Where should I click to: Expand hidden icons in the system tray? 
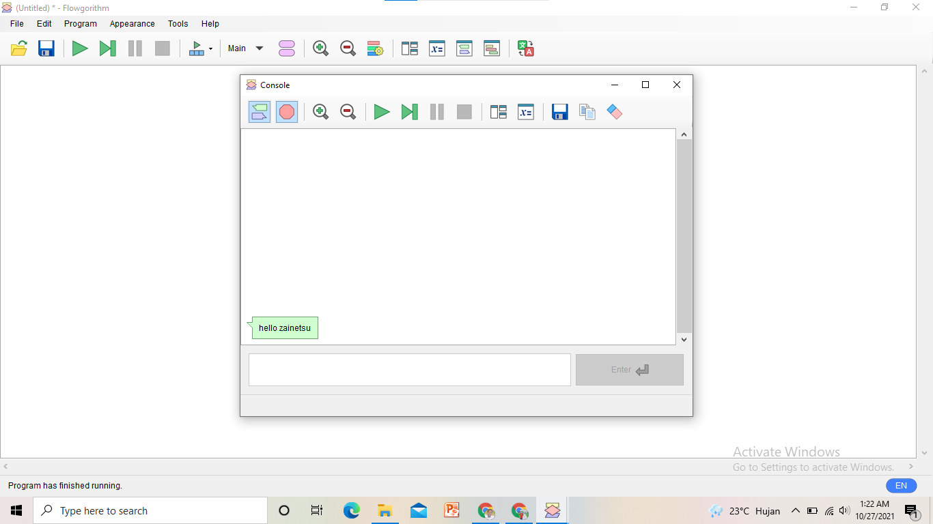[795, 510]
